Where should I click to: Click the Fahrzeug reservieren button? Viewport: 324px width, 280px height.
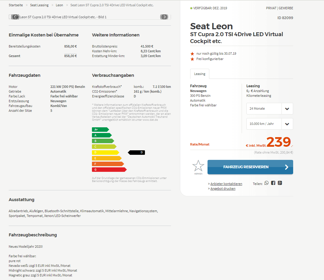[x=250, y=167]
